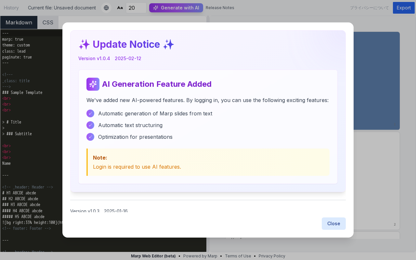This screenshot has height=260, width=416.
Task: Focus the font size input field
Action: click(136, 8)
